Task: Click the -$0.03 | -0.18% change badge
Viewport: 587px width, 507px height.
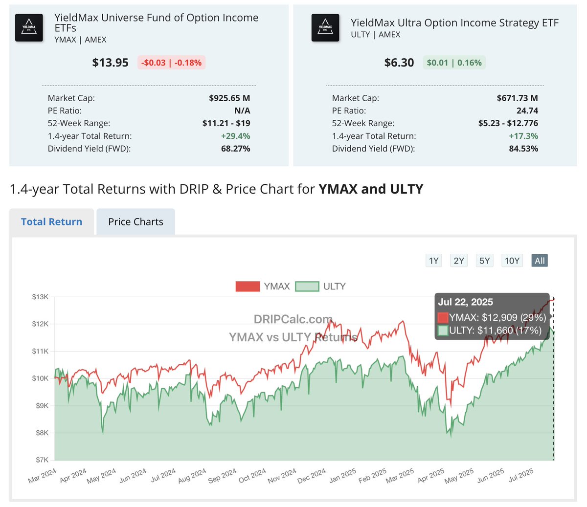Action: [x=171, y=63]
